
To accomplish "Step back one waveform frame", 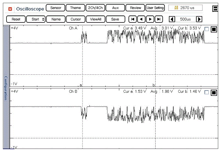I will (141, 19).
